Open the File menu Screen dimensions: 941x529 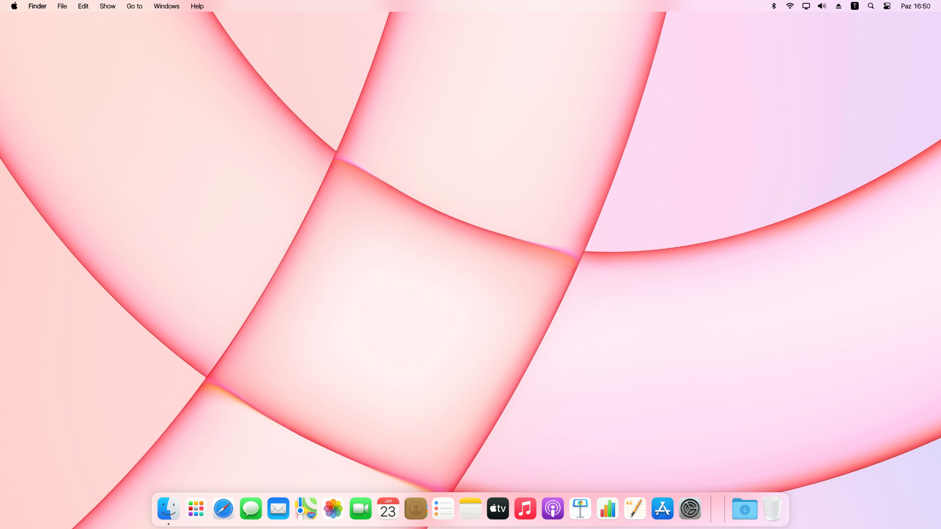[x=62, y=6]
